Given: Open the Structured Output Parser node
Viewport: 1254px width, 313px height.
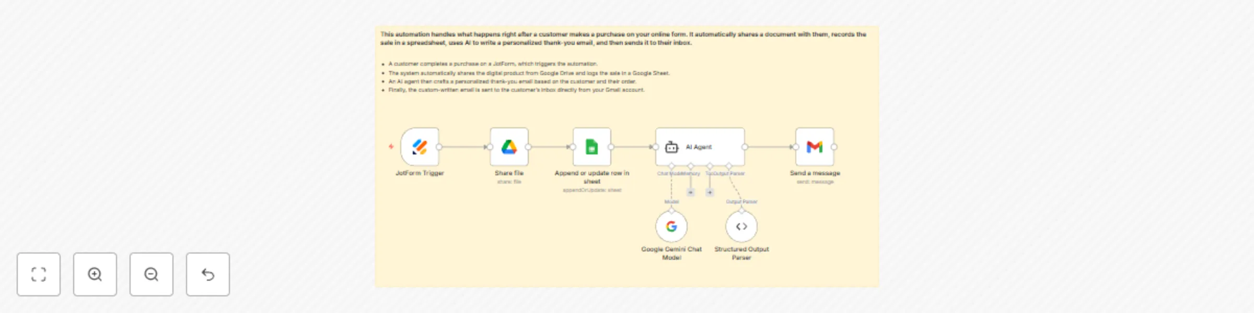Looking at the screenshot, I should 741,226.
